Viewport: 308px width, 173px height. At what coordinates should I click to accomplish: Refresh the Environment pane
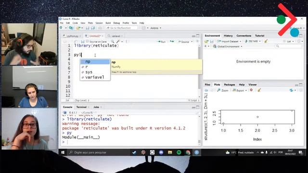tap(299, 41)
